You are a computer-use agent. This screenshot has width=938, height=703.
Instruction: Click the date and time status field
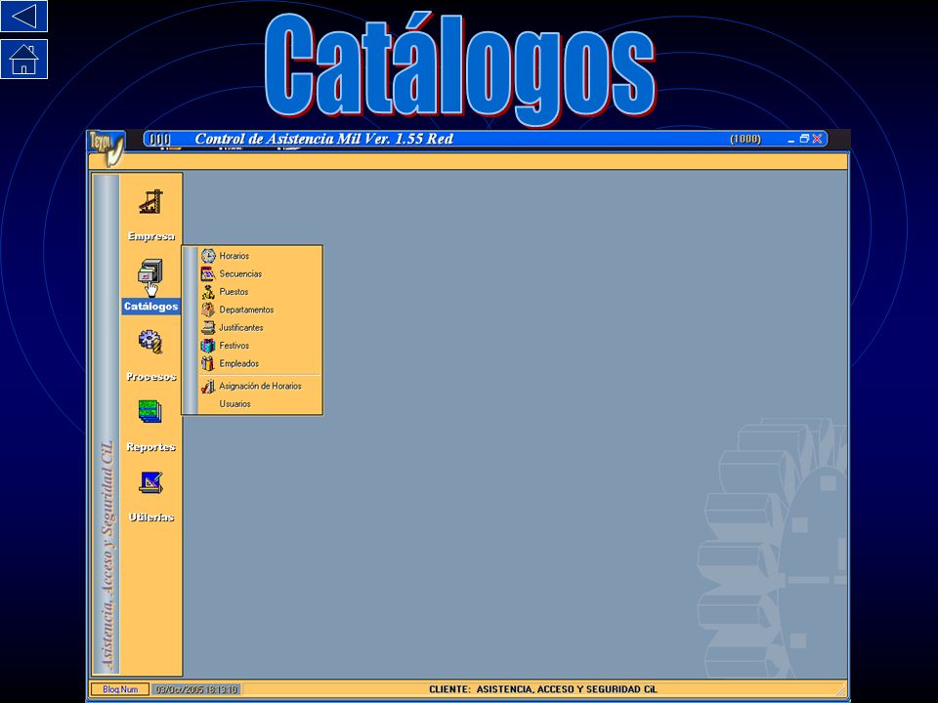coord(196,689)
